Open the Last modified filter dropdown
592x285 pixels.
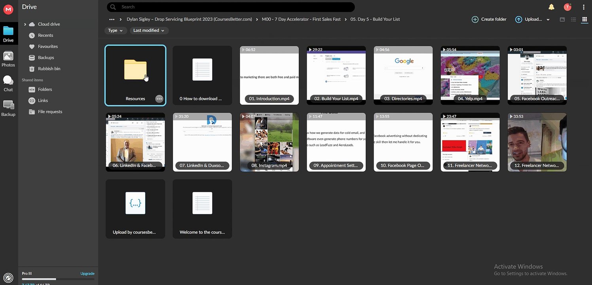pyautogui.click(x=149, y=30)
